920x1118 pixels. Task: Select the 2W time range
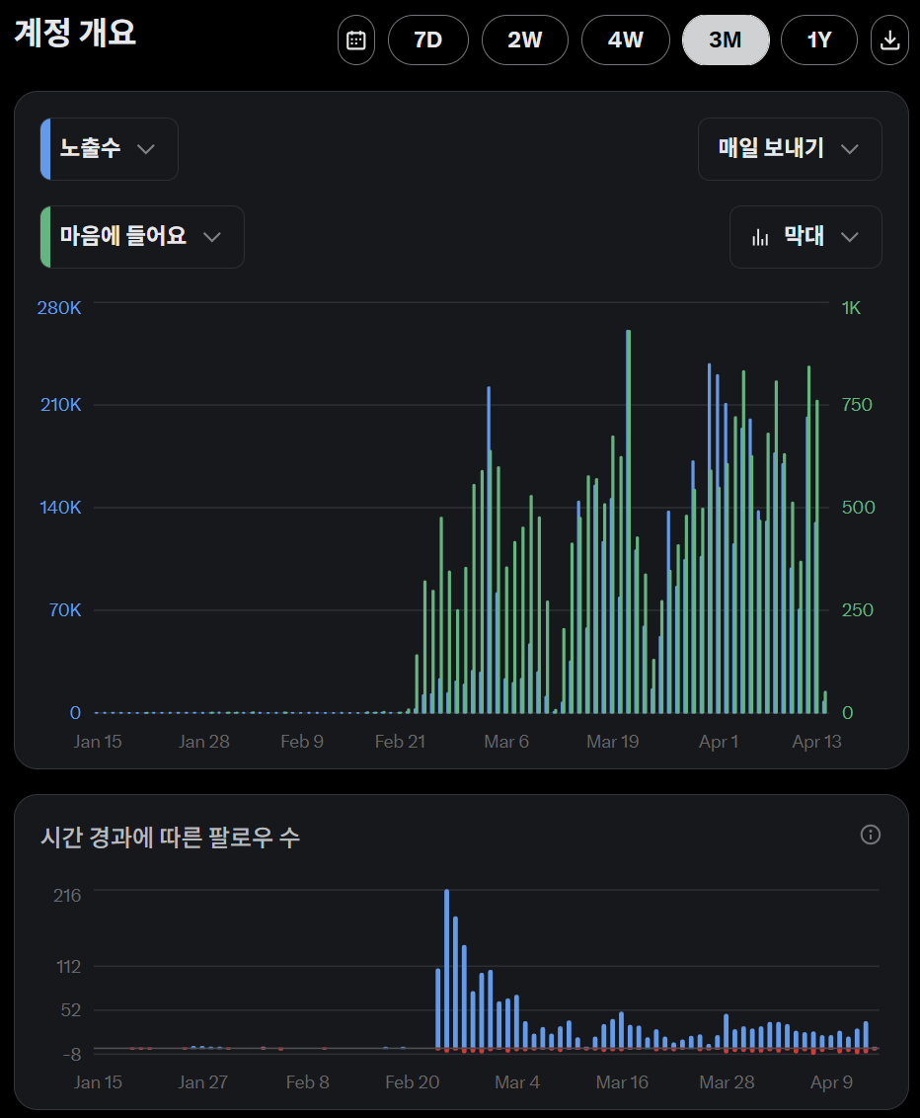click(x=525, y=40)
